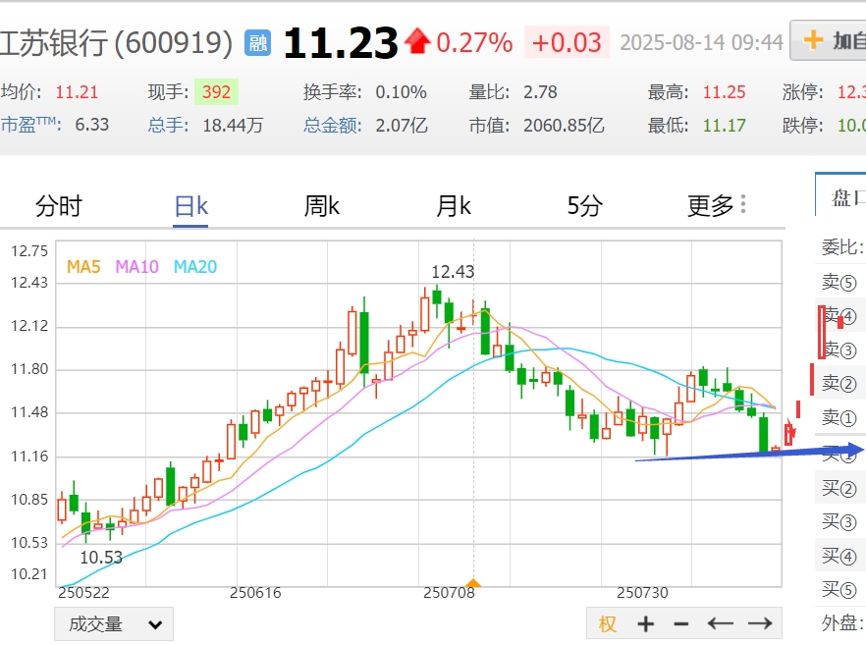Image resolution: width=866 pixels, height=645 pixels.
Task: Click the 最低 value 11.17
Action: pos(724,126)
